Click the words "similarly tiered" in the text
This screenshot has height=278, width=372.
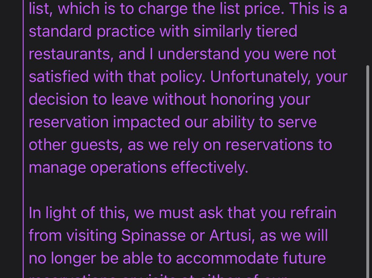coord(245,31)
